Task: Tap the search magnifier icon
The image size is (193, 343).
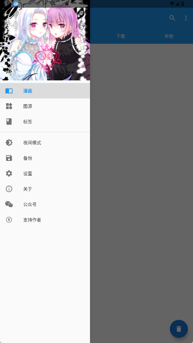Action: tap(172, 18)
